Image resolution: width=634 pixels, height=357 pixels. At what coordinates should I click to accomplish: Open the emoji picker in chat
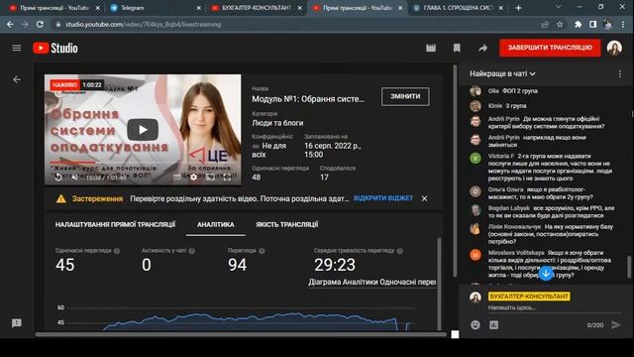point(475,324)
